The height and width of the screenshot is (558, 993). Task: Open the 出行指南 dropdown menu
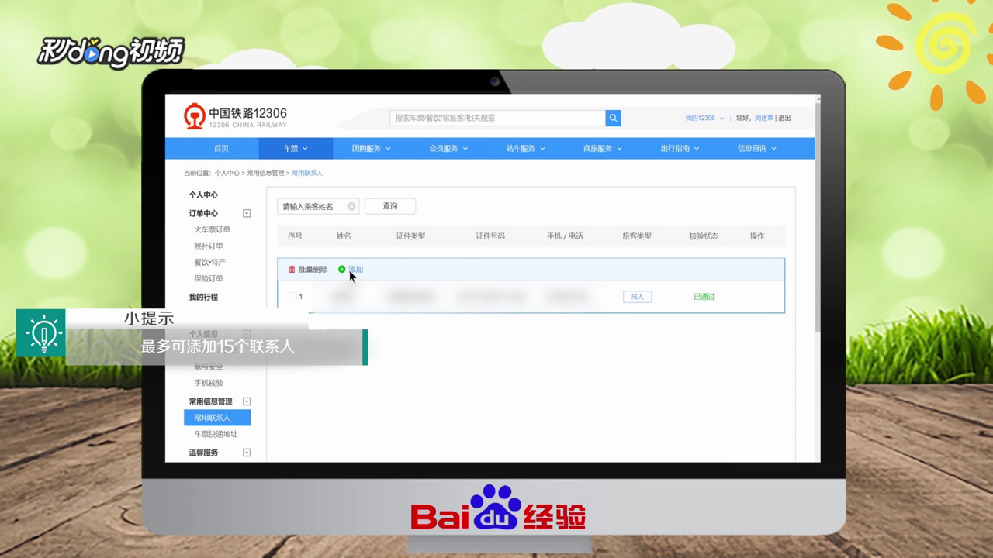click(x=680, y=148)
